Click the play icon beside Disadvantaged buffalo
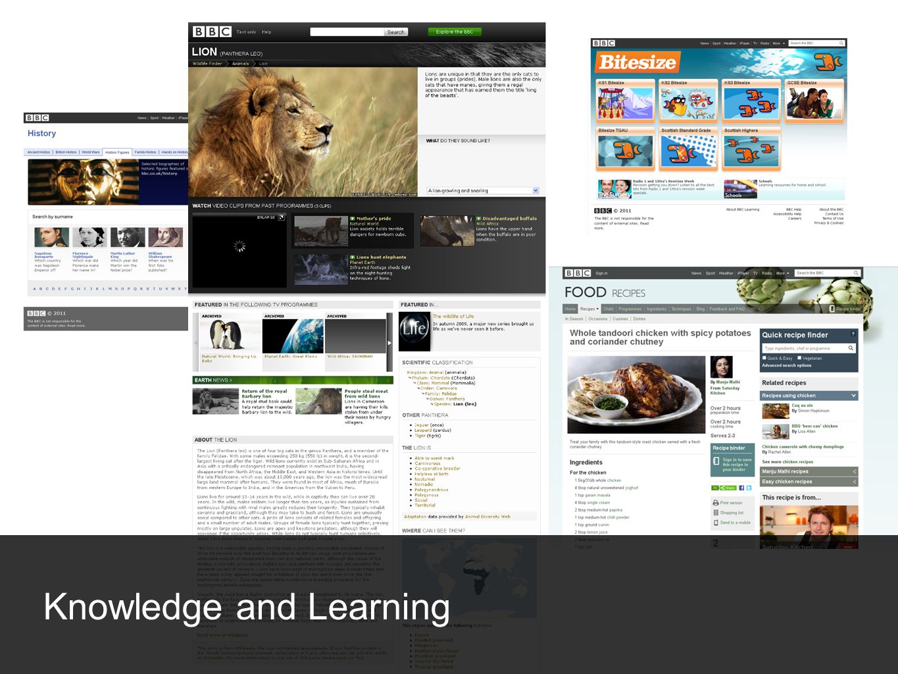The image size is (898, 674). pos(478,219)
